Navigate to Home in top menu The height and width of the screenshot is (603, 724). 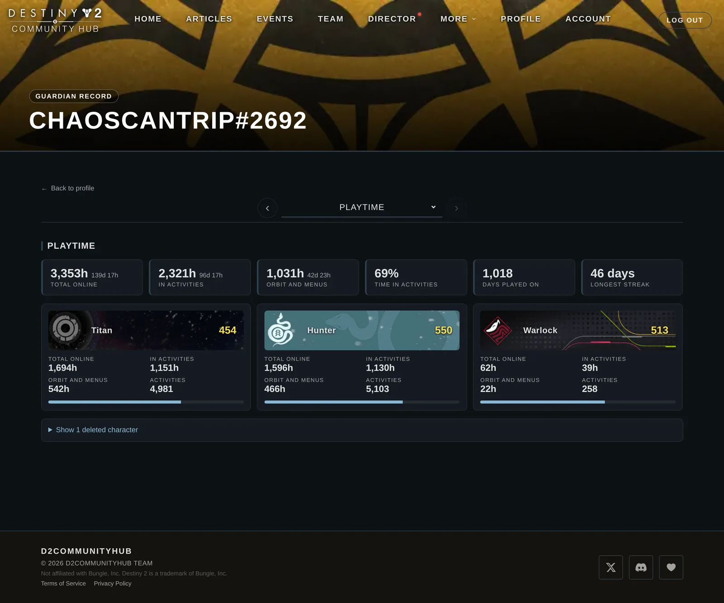148,19
